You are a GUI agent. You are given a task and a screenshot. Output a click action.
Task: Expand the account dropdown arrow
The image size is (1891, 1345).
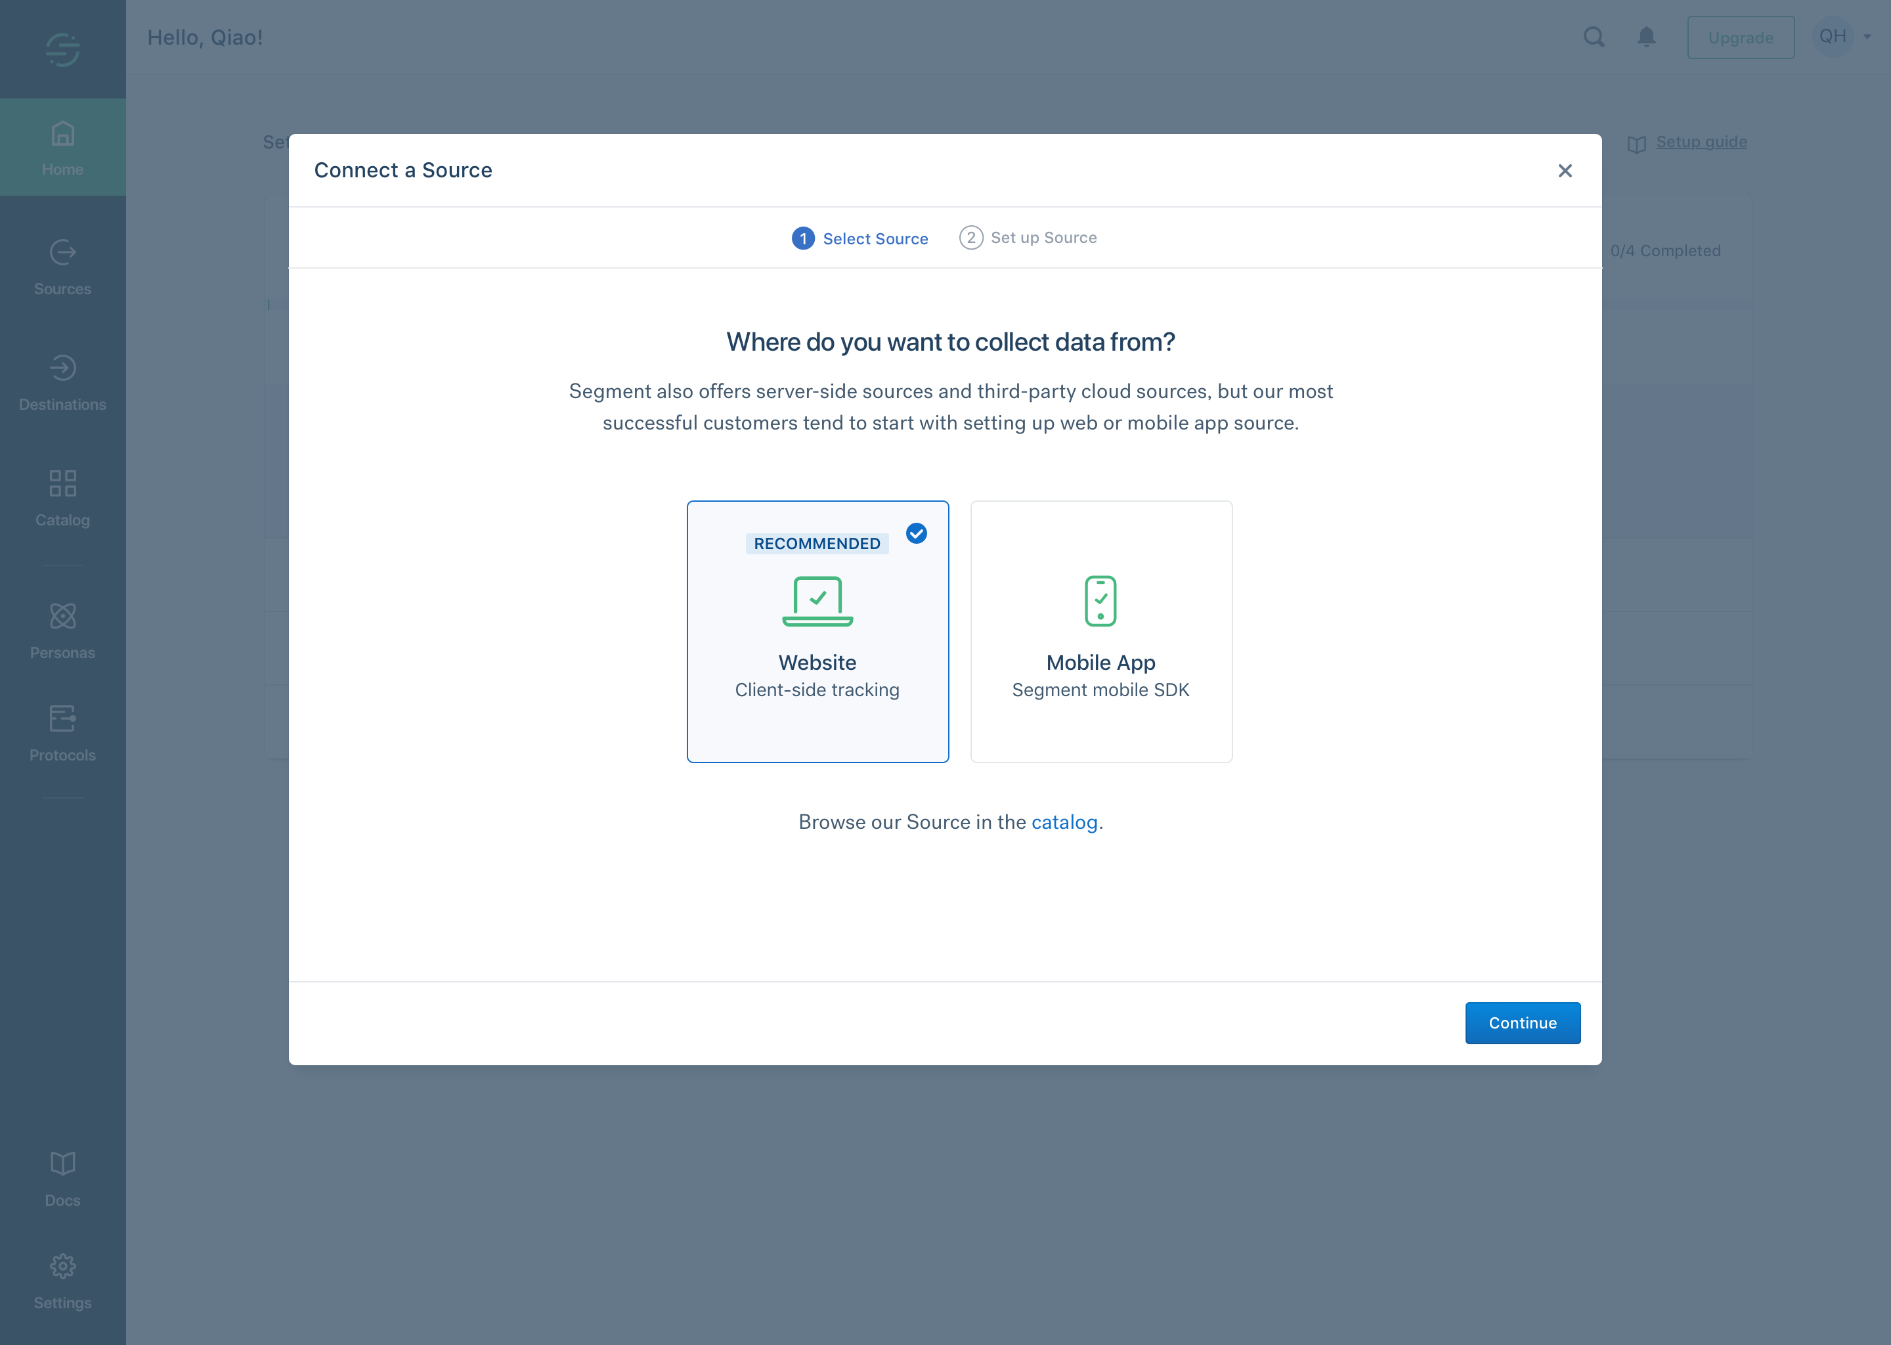coord(1868,36)
